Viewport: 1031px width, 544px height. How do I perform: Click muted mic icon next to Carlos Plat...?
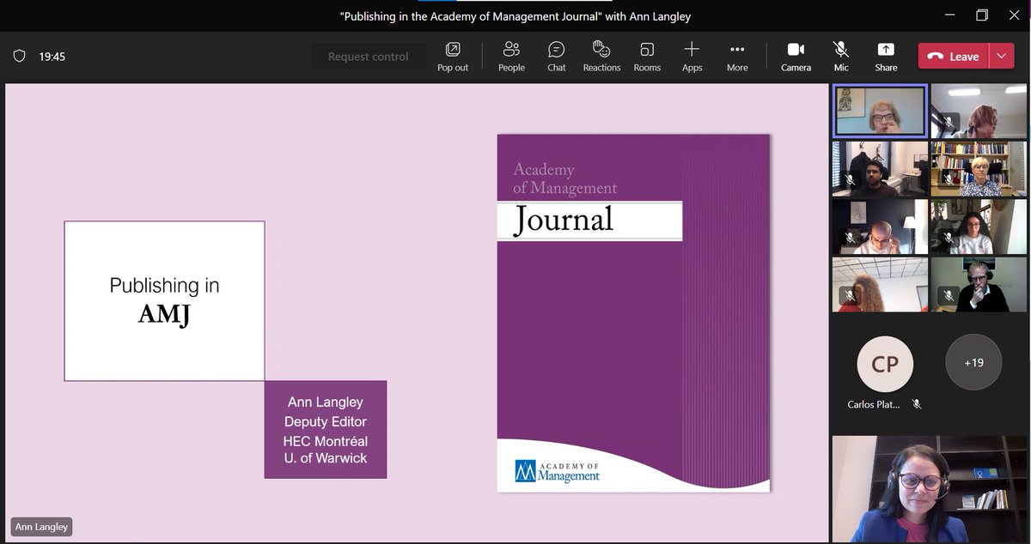[917, 404]
